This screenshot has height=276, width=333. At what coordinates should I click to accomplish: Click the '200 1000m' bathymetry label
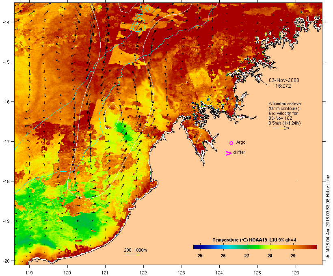[x=135, y=250]
